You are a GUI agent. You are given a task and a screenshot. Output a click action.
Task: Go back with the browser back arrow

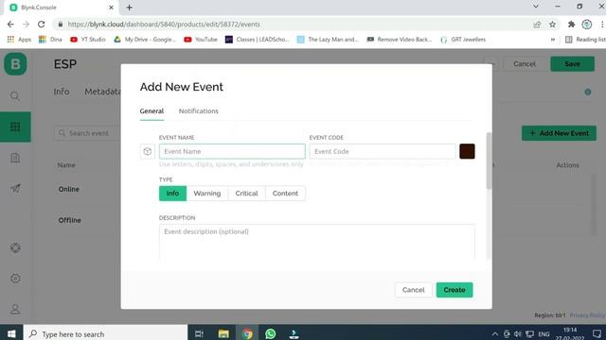coord(10,25)
